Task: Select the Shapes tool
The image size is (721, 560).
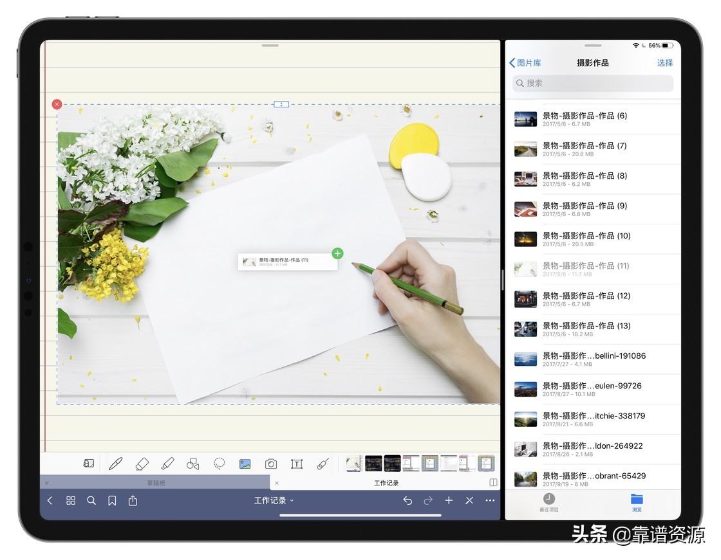Action: pyautogui.click(x=192, y=464)
